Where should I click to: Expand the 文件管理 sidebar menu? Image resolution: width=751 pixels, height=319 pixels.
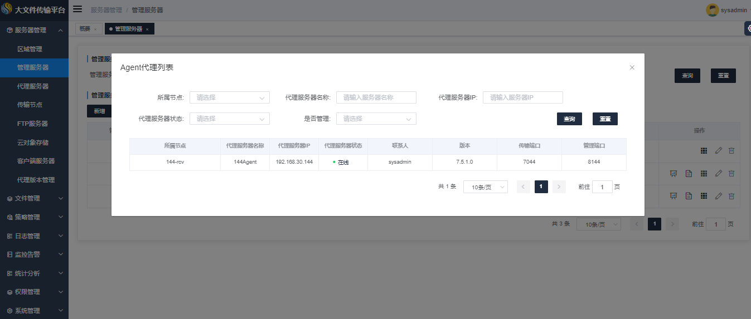(x=34, y=198)
